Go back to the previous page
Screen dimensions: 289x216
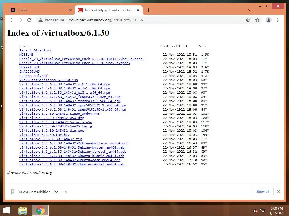[11, 20]
